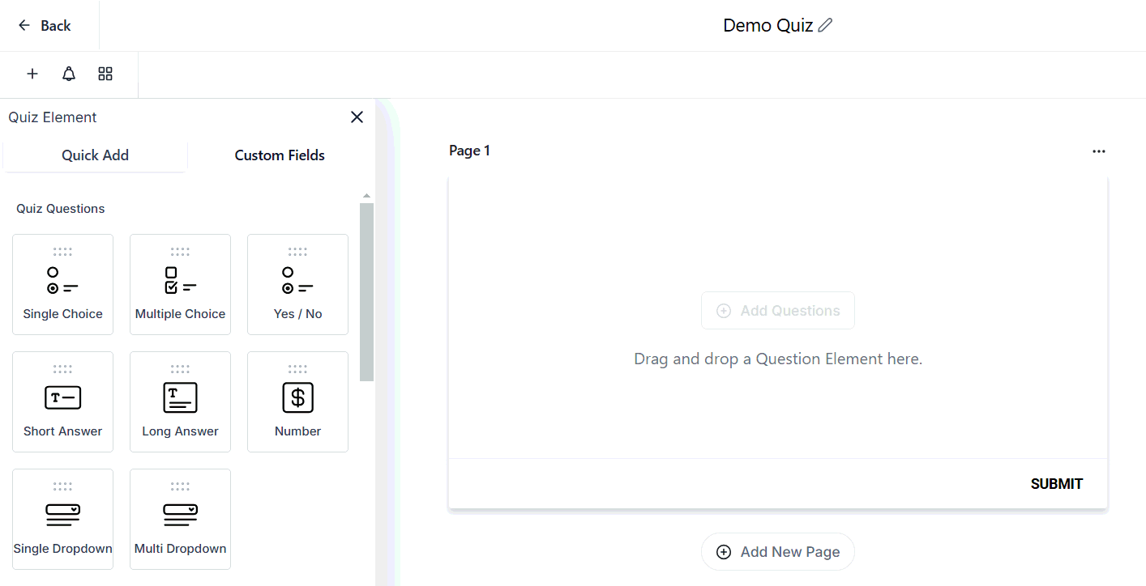Pick the Single Dropdown element
1146x586 pixels.
pyautogui.click(x=63, y=520)
